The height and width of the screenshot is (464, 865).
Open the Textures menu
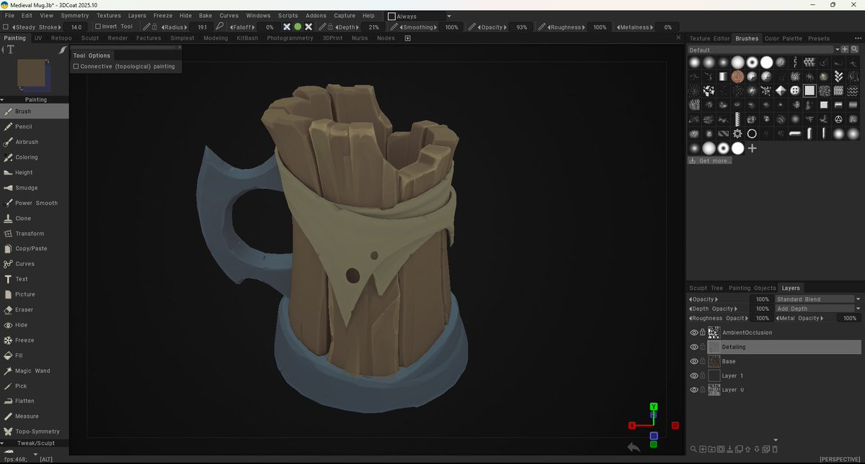[x=108, y=15]
